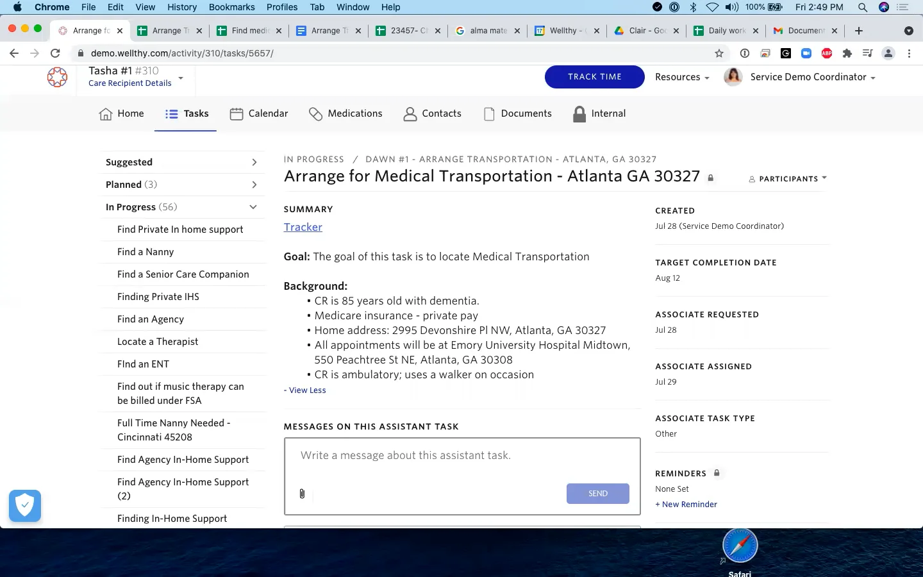Open Chrome extensions puzzle icon
The image size is (923, 577).
click(x=847, y=53)
